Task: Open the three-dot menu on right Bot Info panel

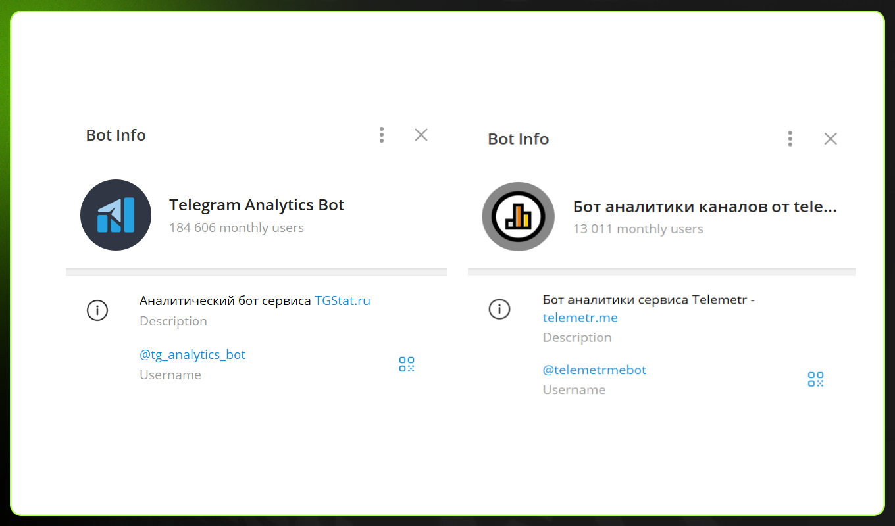Action: (790, 139)
